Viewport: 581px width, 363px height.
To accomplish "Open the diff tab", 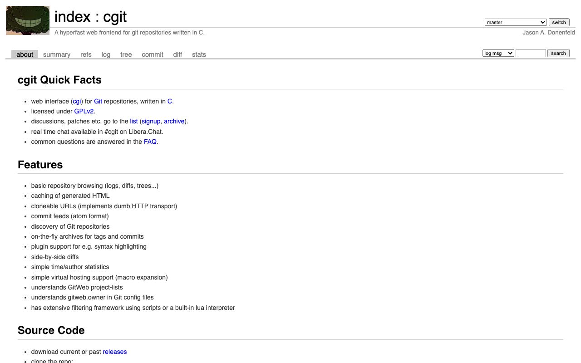I will [x=177, y=54].
